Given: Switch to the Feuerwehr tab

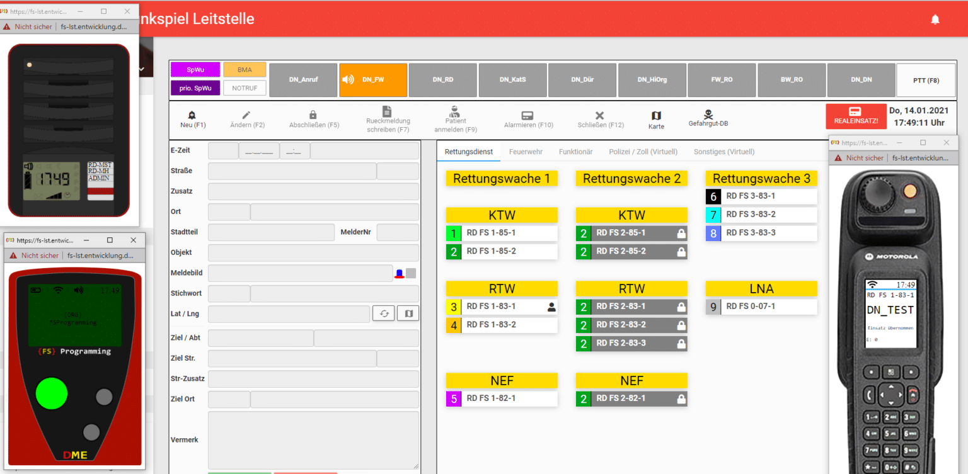Looking at the screenshot, I should pyautogui.click(x=526, y=152).
